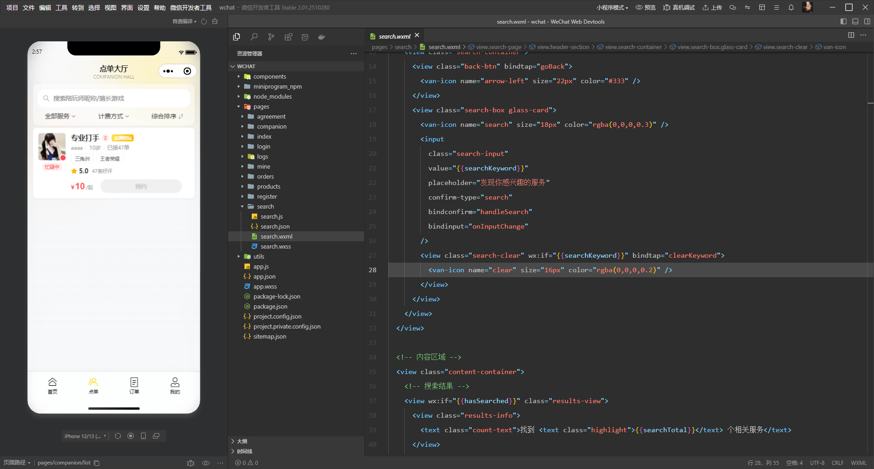Click the split editor icon
Viewport: 874px width, 469px height.
tap(851, 35)
